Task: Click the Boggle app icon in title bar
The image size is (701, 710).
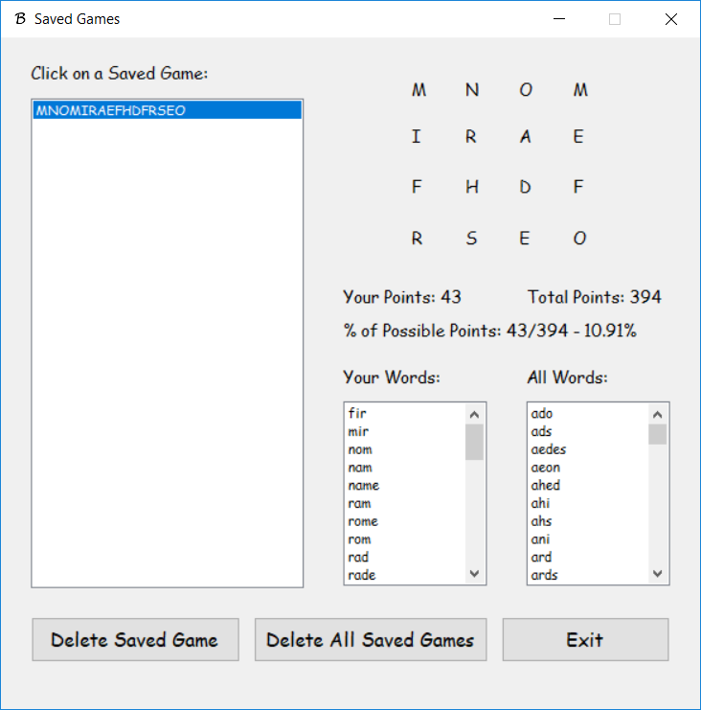Action: click(20, 19)
